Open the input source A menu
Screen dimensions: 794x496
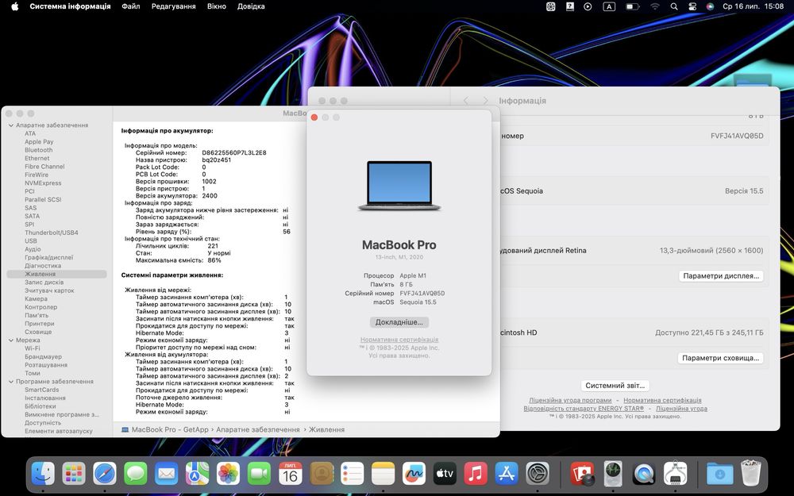[609, 6]
